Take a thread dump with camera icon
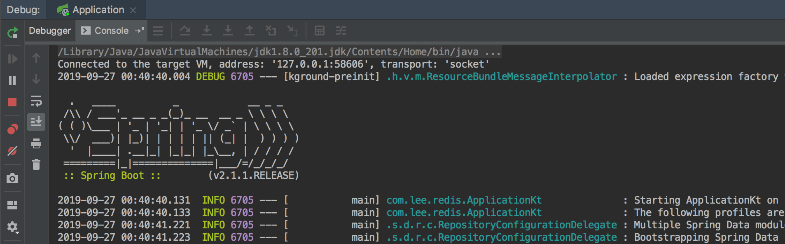Screen dimensions: 785x244 [13, 178]
